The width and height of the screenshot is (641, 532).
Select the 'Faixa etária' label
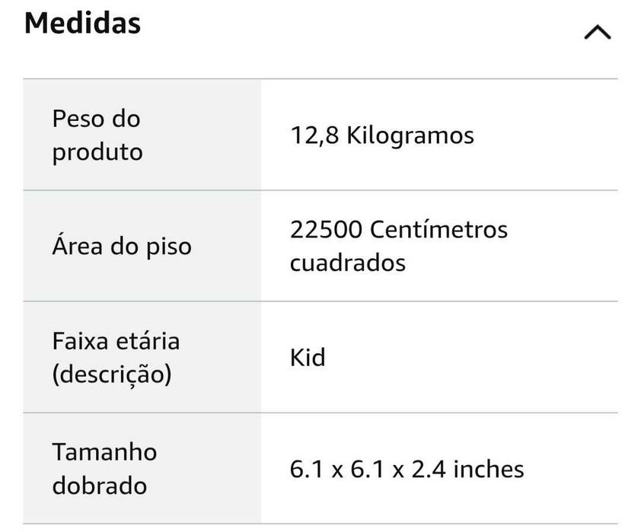click(116, 340)
